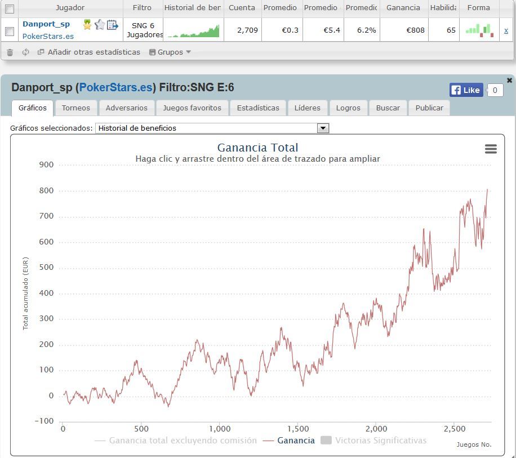
Task: Close the Danport_sp detail panel
Action: 509,80
